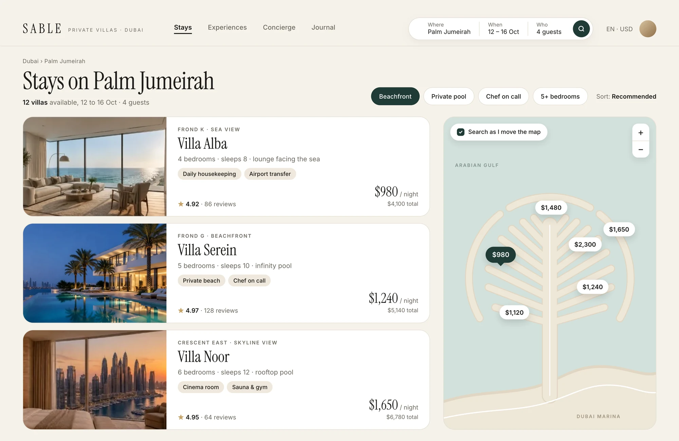
Task: Select the $2,300 map price marker
Action: 585,244
